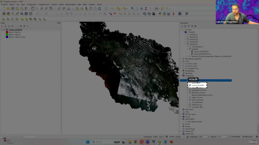Save the project with the floppy disk icon
The width and height of the screenshot is (259, 145).
13,8
